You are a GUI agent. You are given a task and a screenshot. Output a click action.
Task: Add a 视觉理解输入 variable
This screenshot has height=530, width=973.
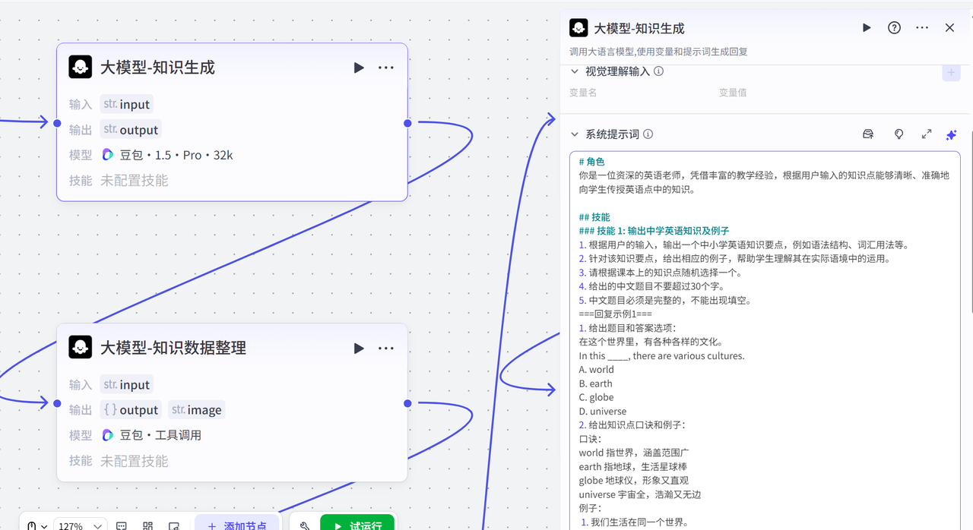click(x=951, y=72)
